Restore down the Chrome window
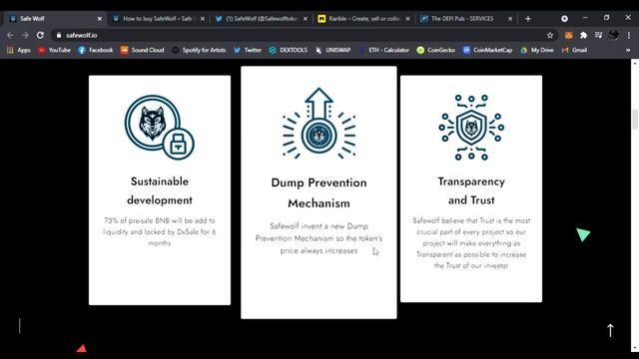Screen dimensions: 639x359 click(606, 18)
